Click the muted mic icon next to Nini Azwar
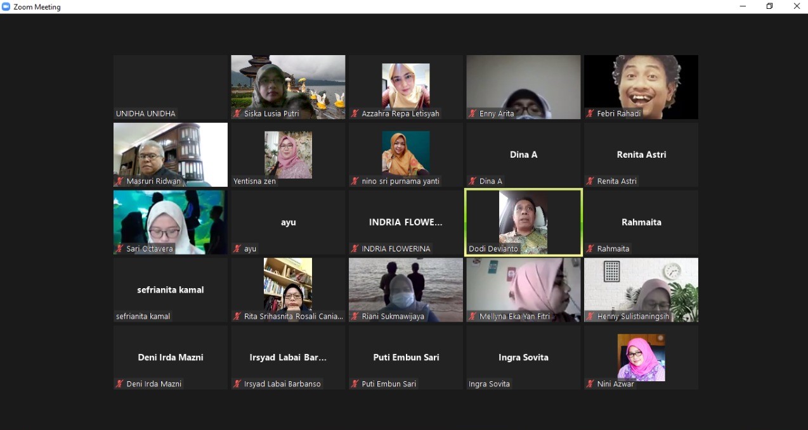808x430 pixels. pyautogui.click(x=590, y=384)
